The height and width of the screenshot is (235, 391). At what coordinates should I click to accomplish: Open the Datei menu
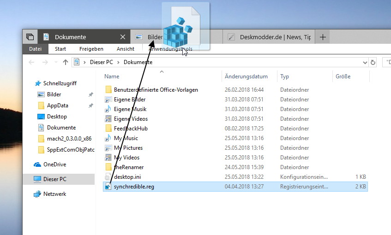[x=35, y=49]
